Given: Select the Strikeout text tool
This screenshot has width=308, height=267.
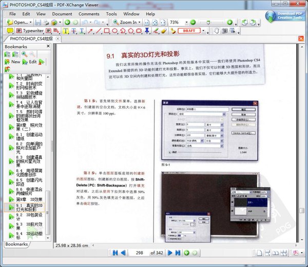Looking at the screenshot, I should tap(74, 31).
